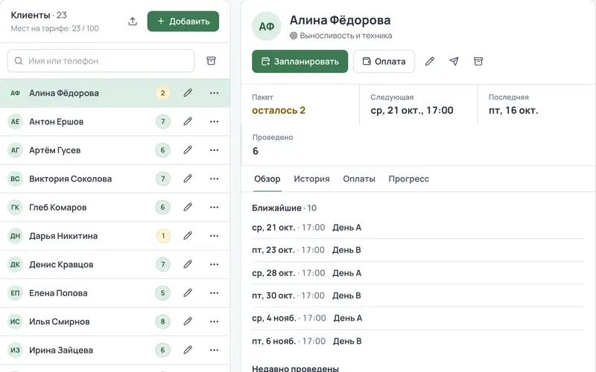
Task: Open more options for Антон Ершов
Action: [214, 121]
